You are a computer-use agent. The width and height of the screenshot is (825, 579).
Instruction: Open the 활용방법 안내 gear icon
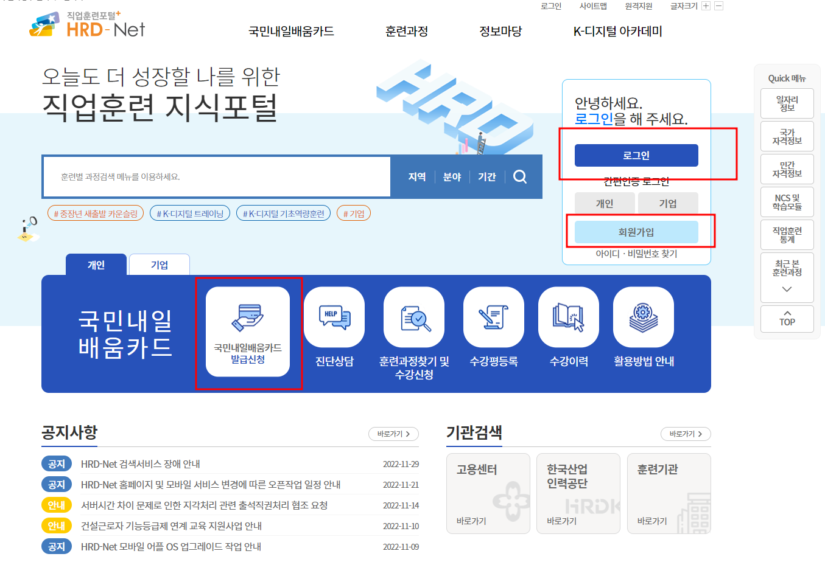[x=644, y=317]
